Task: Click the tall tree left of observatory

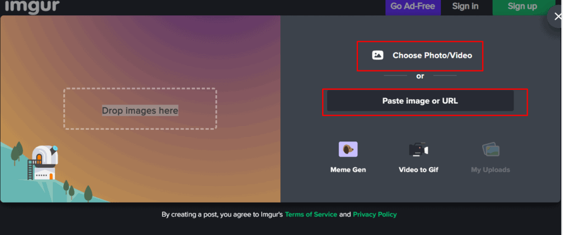Action: click(x=18, y=150)
